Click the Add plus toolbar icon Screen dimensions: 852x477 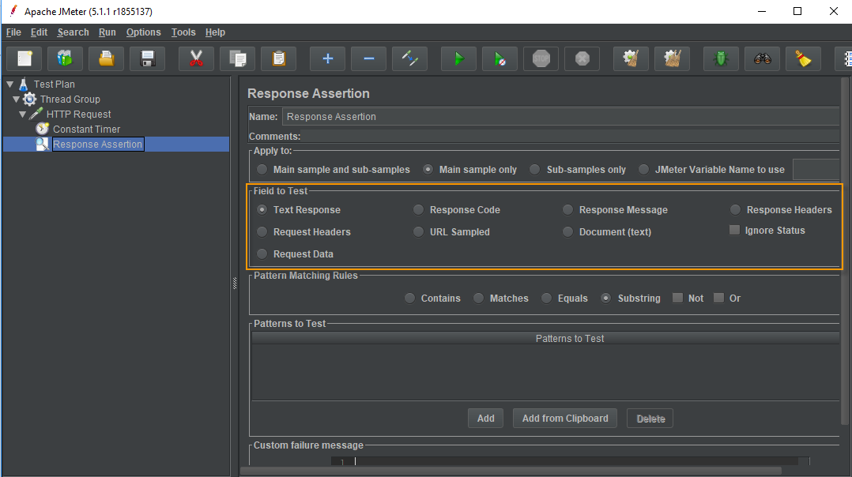coord(327,58)
